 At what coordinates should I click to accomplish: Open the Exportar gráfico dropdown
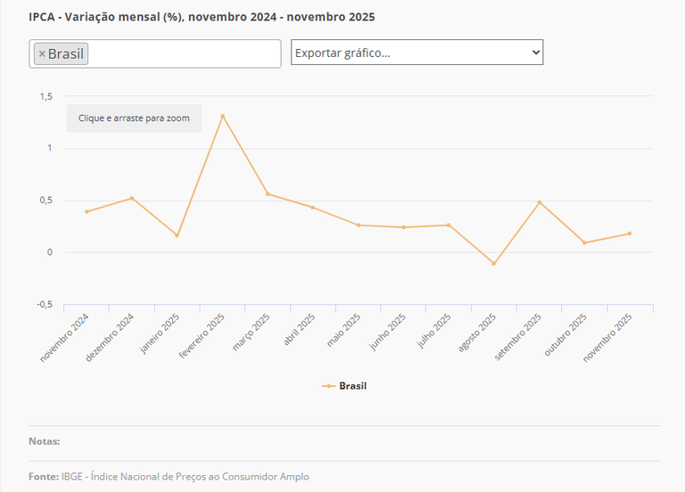(417, 53)
